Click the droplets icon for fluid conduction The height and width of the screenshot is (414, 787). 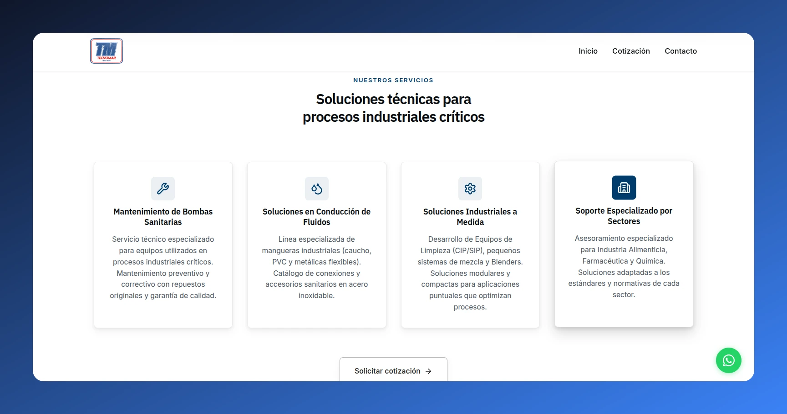click(x=317, y=189)
